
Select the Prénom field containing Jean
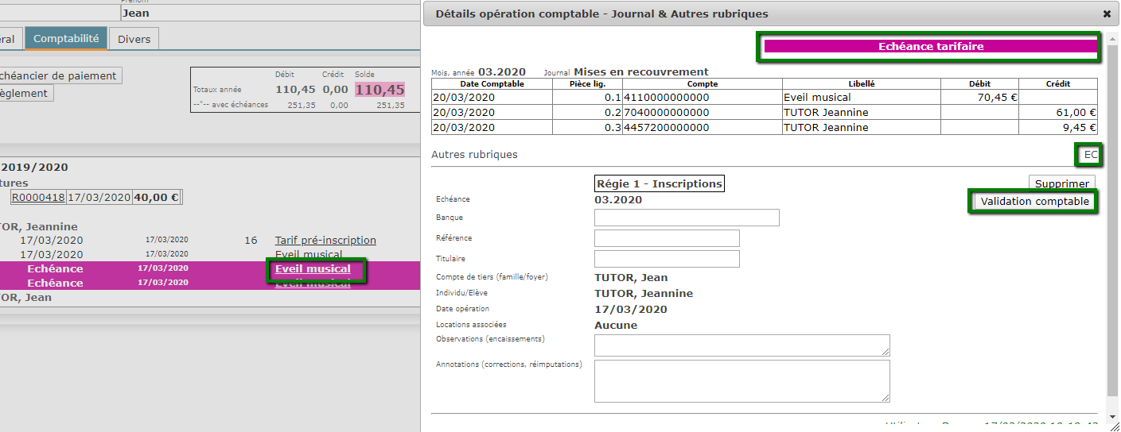[x=269, y=13]
